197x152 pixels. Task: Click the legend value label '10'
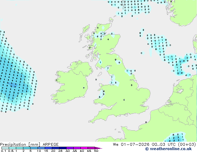[x=39, y=151]
